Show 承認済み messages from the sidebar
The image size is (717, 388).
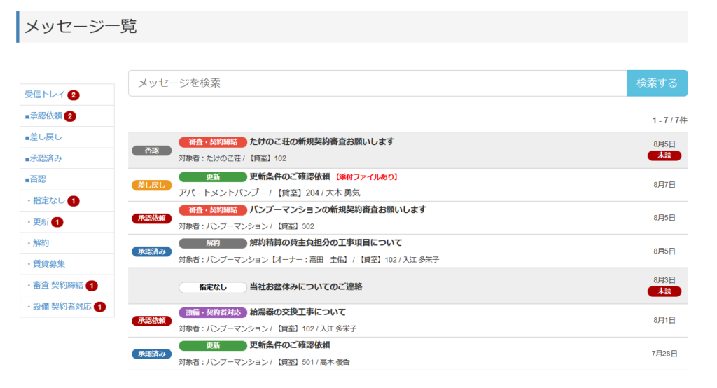pyautogui.click(x=46, y=158)
